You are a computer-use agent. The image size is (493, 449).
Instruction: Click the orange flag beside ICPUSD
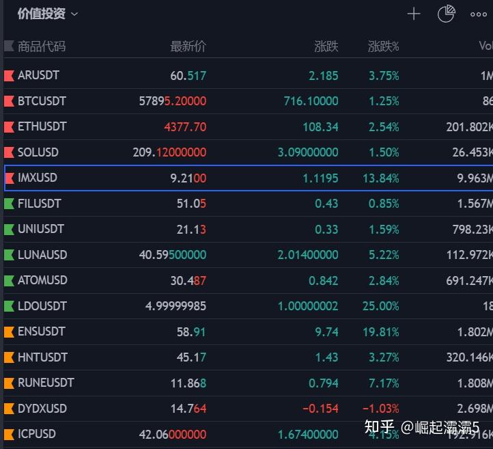[9, 434]
